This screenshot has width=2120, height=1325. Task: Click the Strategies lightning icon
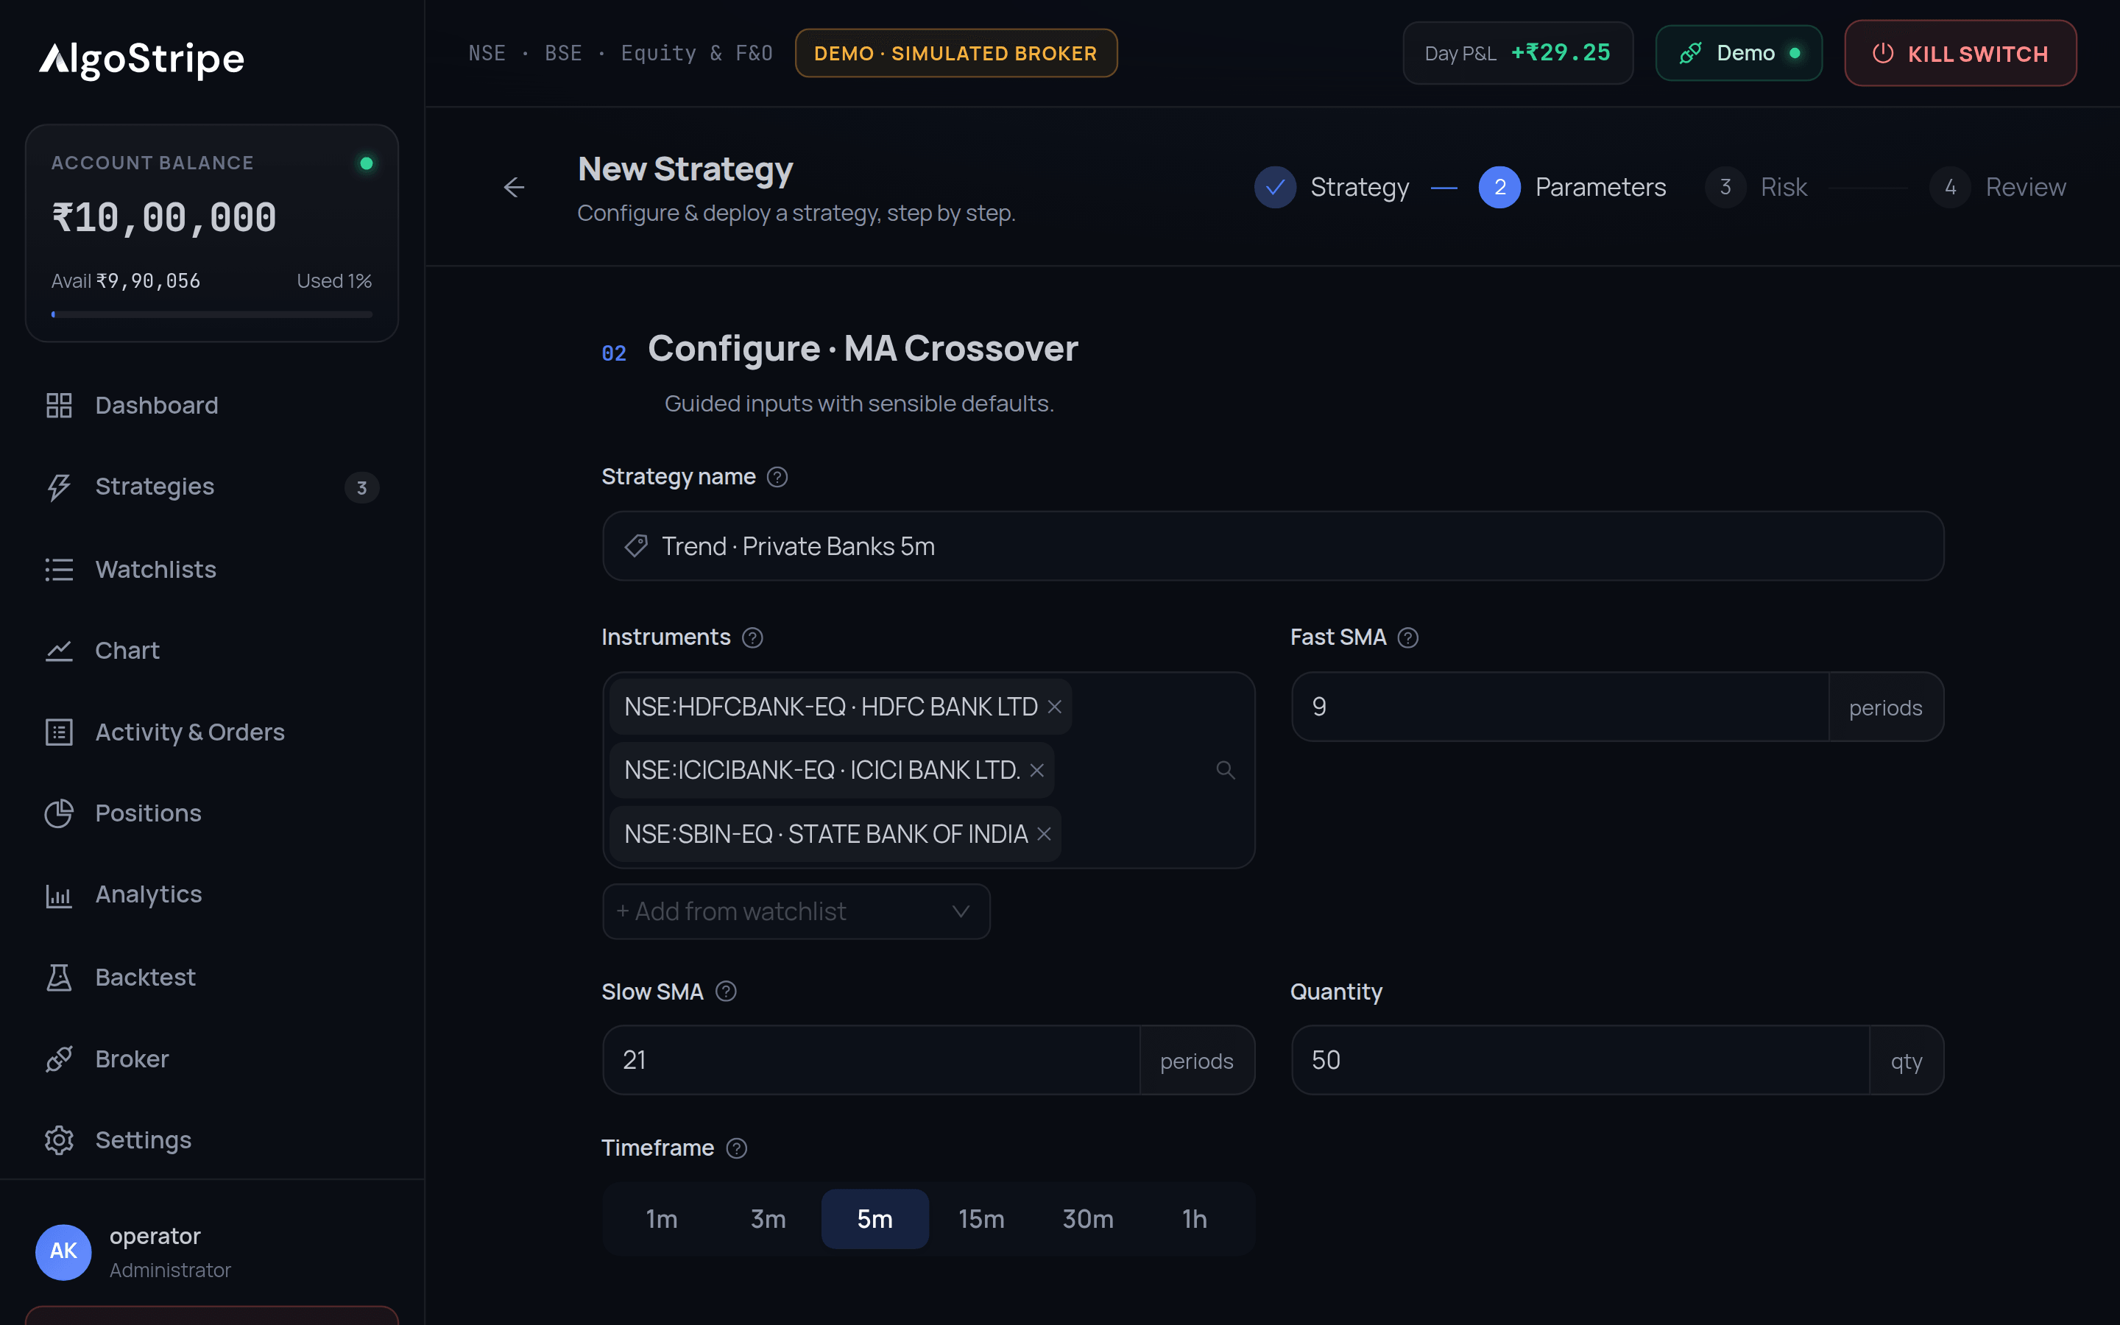[x=59, y=487]
